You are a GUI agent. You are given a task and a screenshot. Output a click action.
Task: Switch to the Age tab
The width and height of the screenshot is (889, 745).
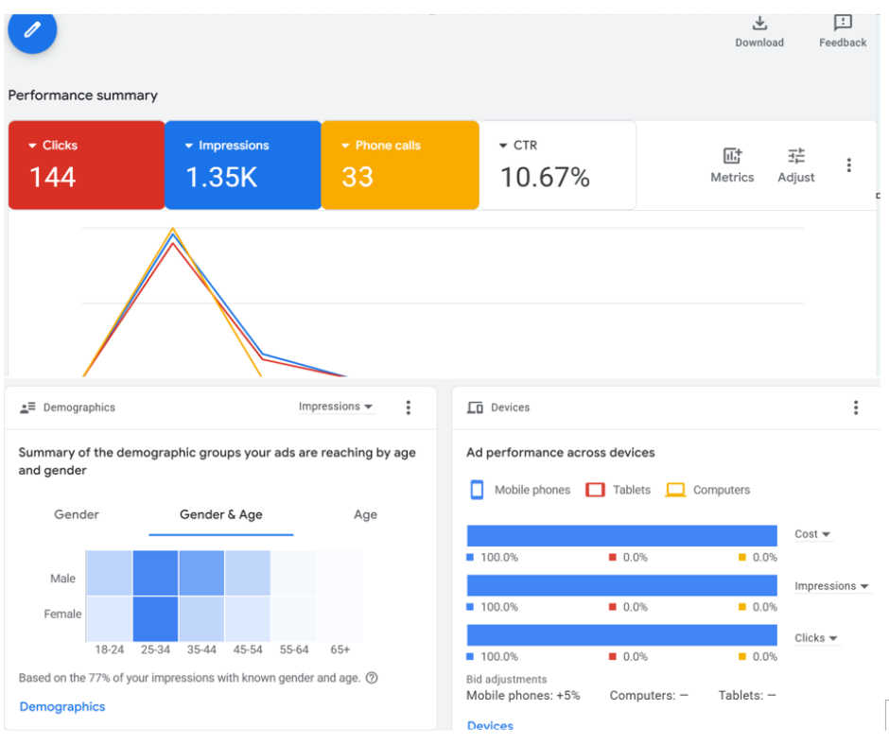(x=365, y=515)
